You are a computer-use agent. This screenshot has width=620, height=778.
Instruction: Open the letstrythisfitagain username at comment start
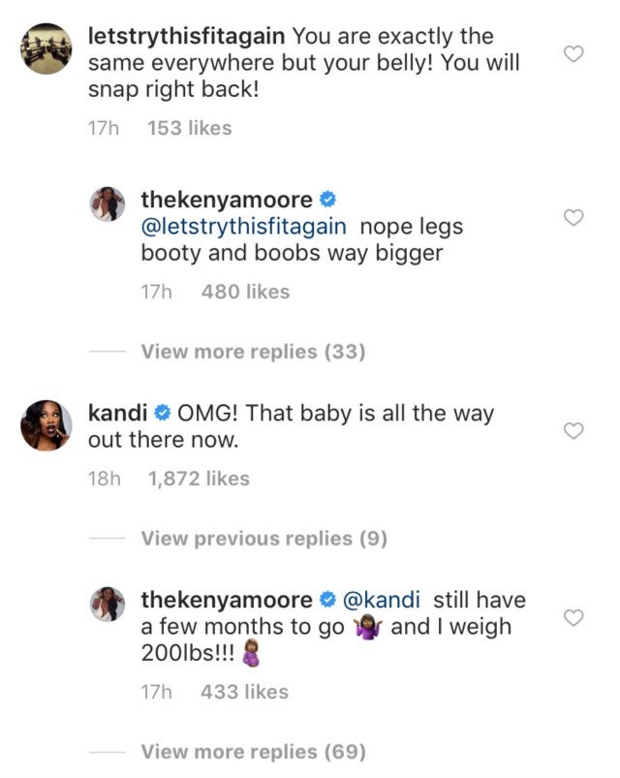click(186, 37)
